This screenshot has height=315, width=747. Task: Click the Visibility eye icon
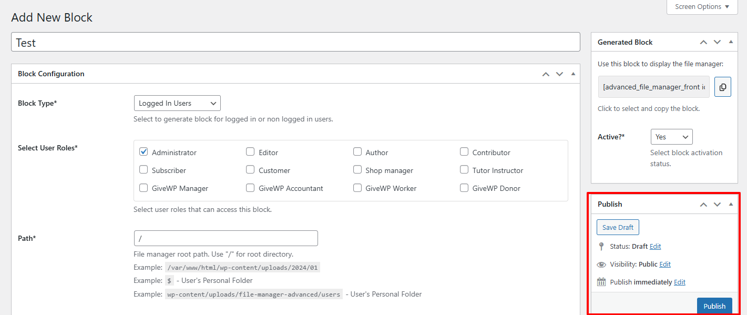click(x=601, y=264)
